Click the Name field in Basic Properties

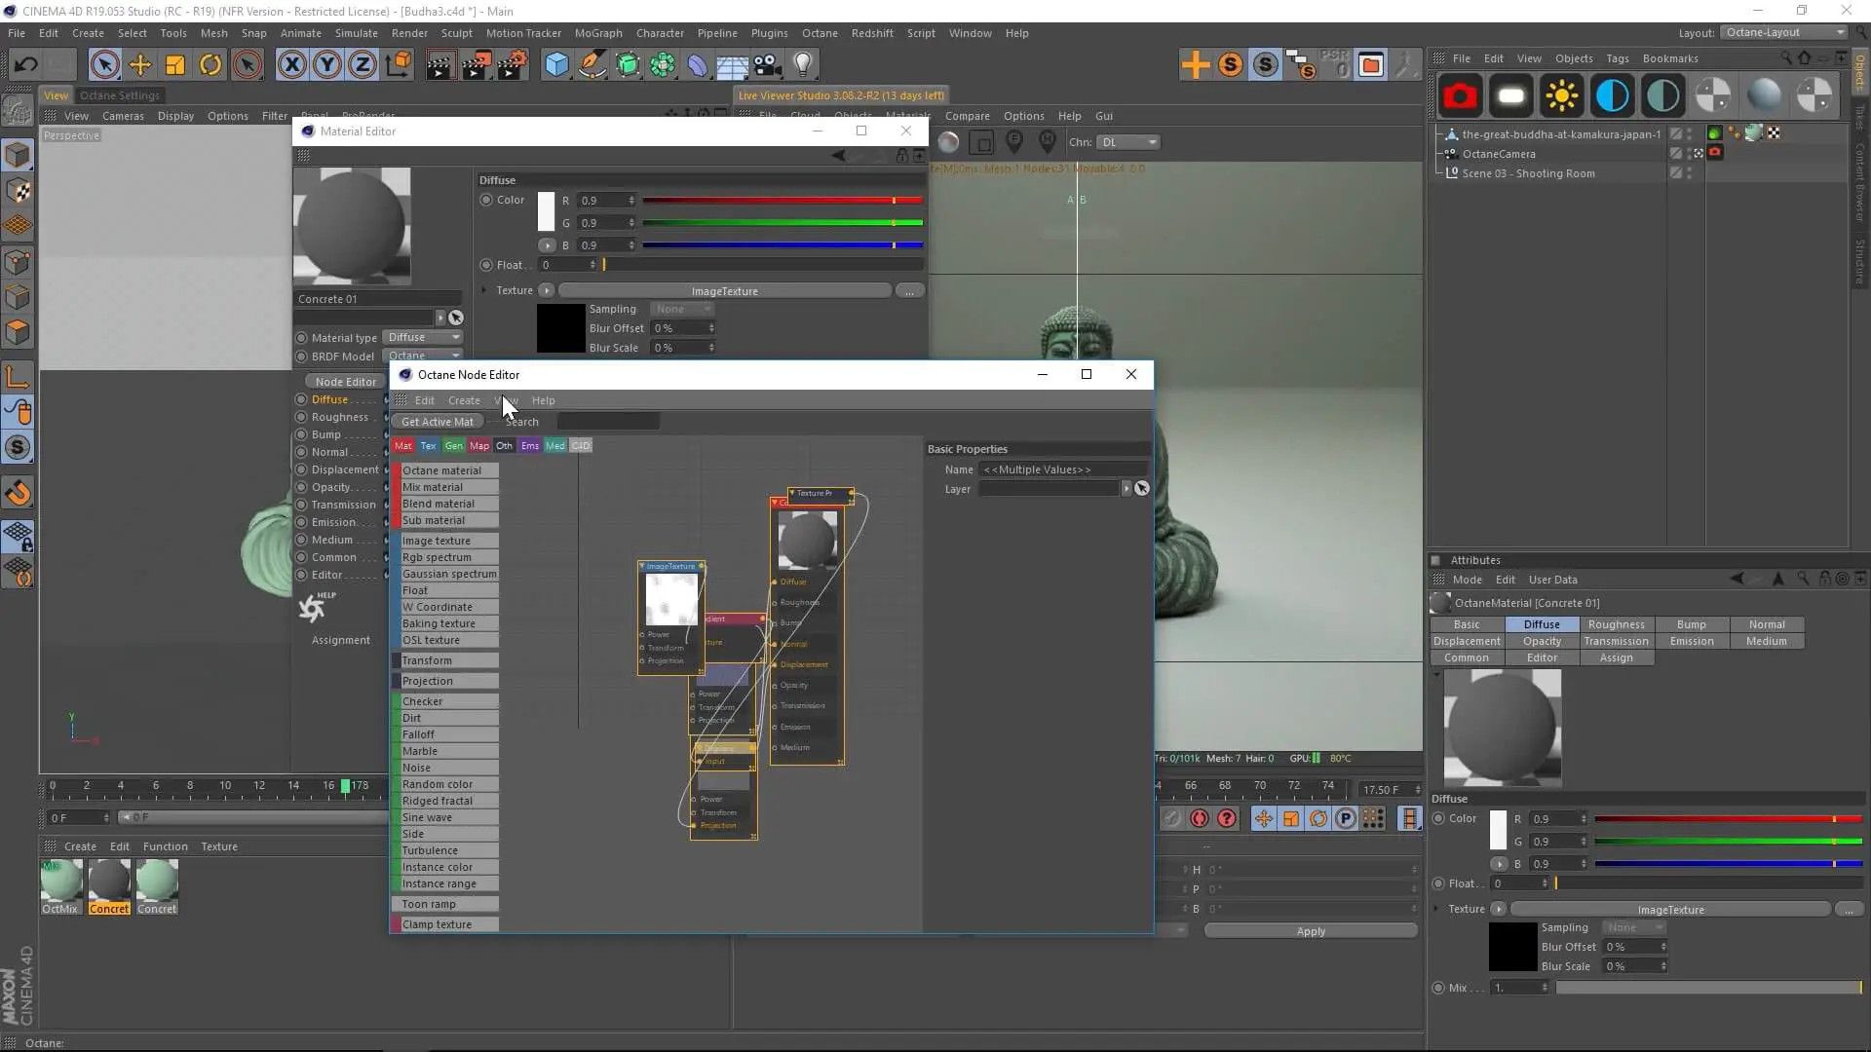1063,470
